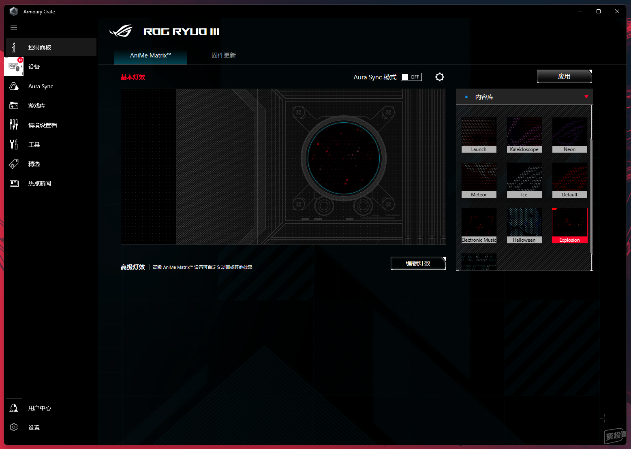Switch to the 固件更新 tab
This screenshot has width=631, height=449.
coord(224,55)
